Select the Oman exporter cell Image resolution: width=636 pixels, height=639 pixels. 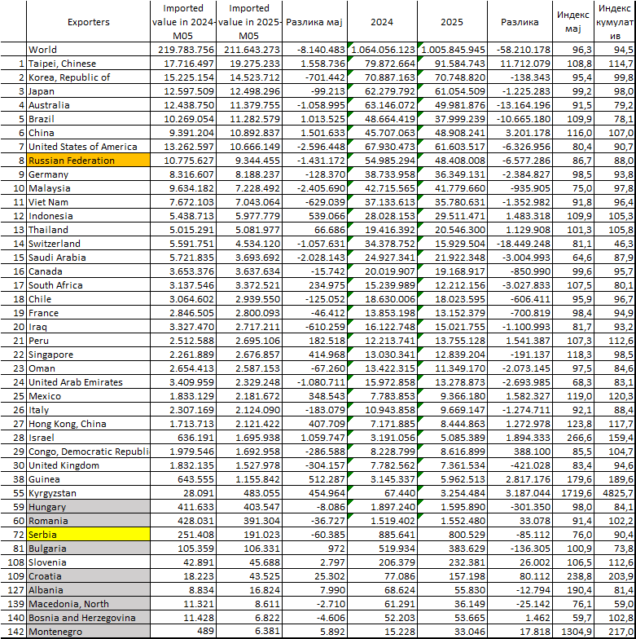click(88, 368)
